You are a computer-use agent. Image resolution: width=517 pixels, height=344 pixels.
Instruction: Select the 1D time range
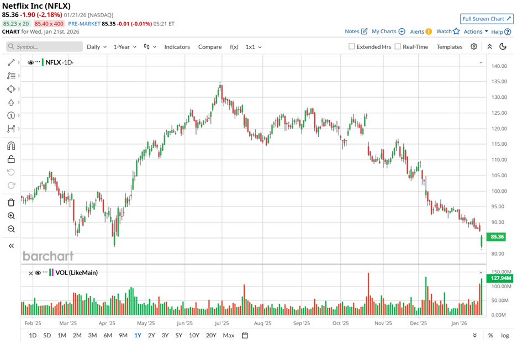click(x=33, y=335)
